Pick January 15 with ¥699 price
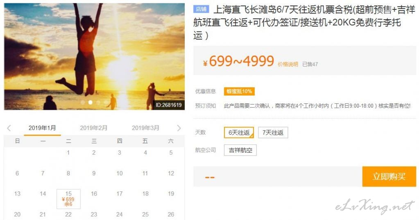The image size is (419, 220). (68, 199)
